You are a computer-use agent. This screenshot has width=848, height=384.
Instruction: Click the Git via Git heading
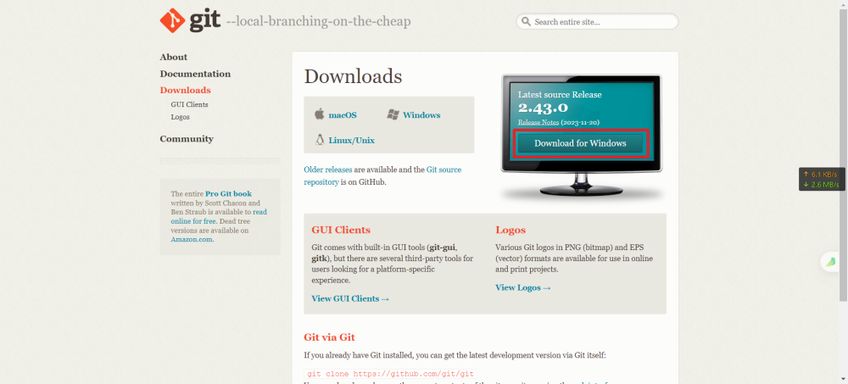[x=329, y=337]
